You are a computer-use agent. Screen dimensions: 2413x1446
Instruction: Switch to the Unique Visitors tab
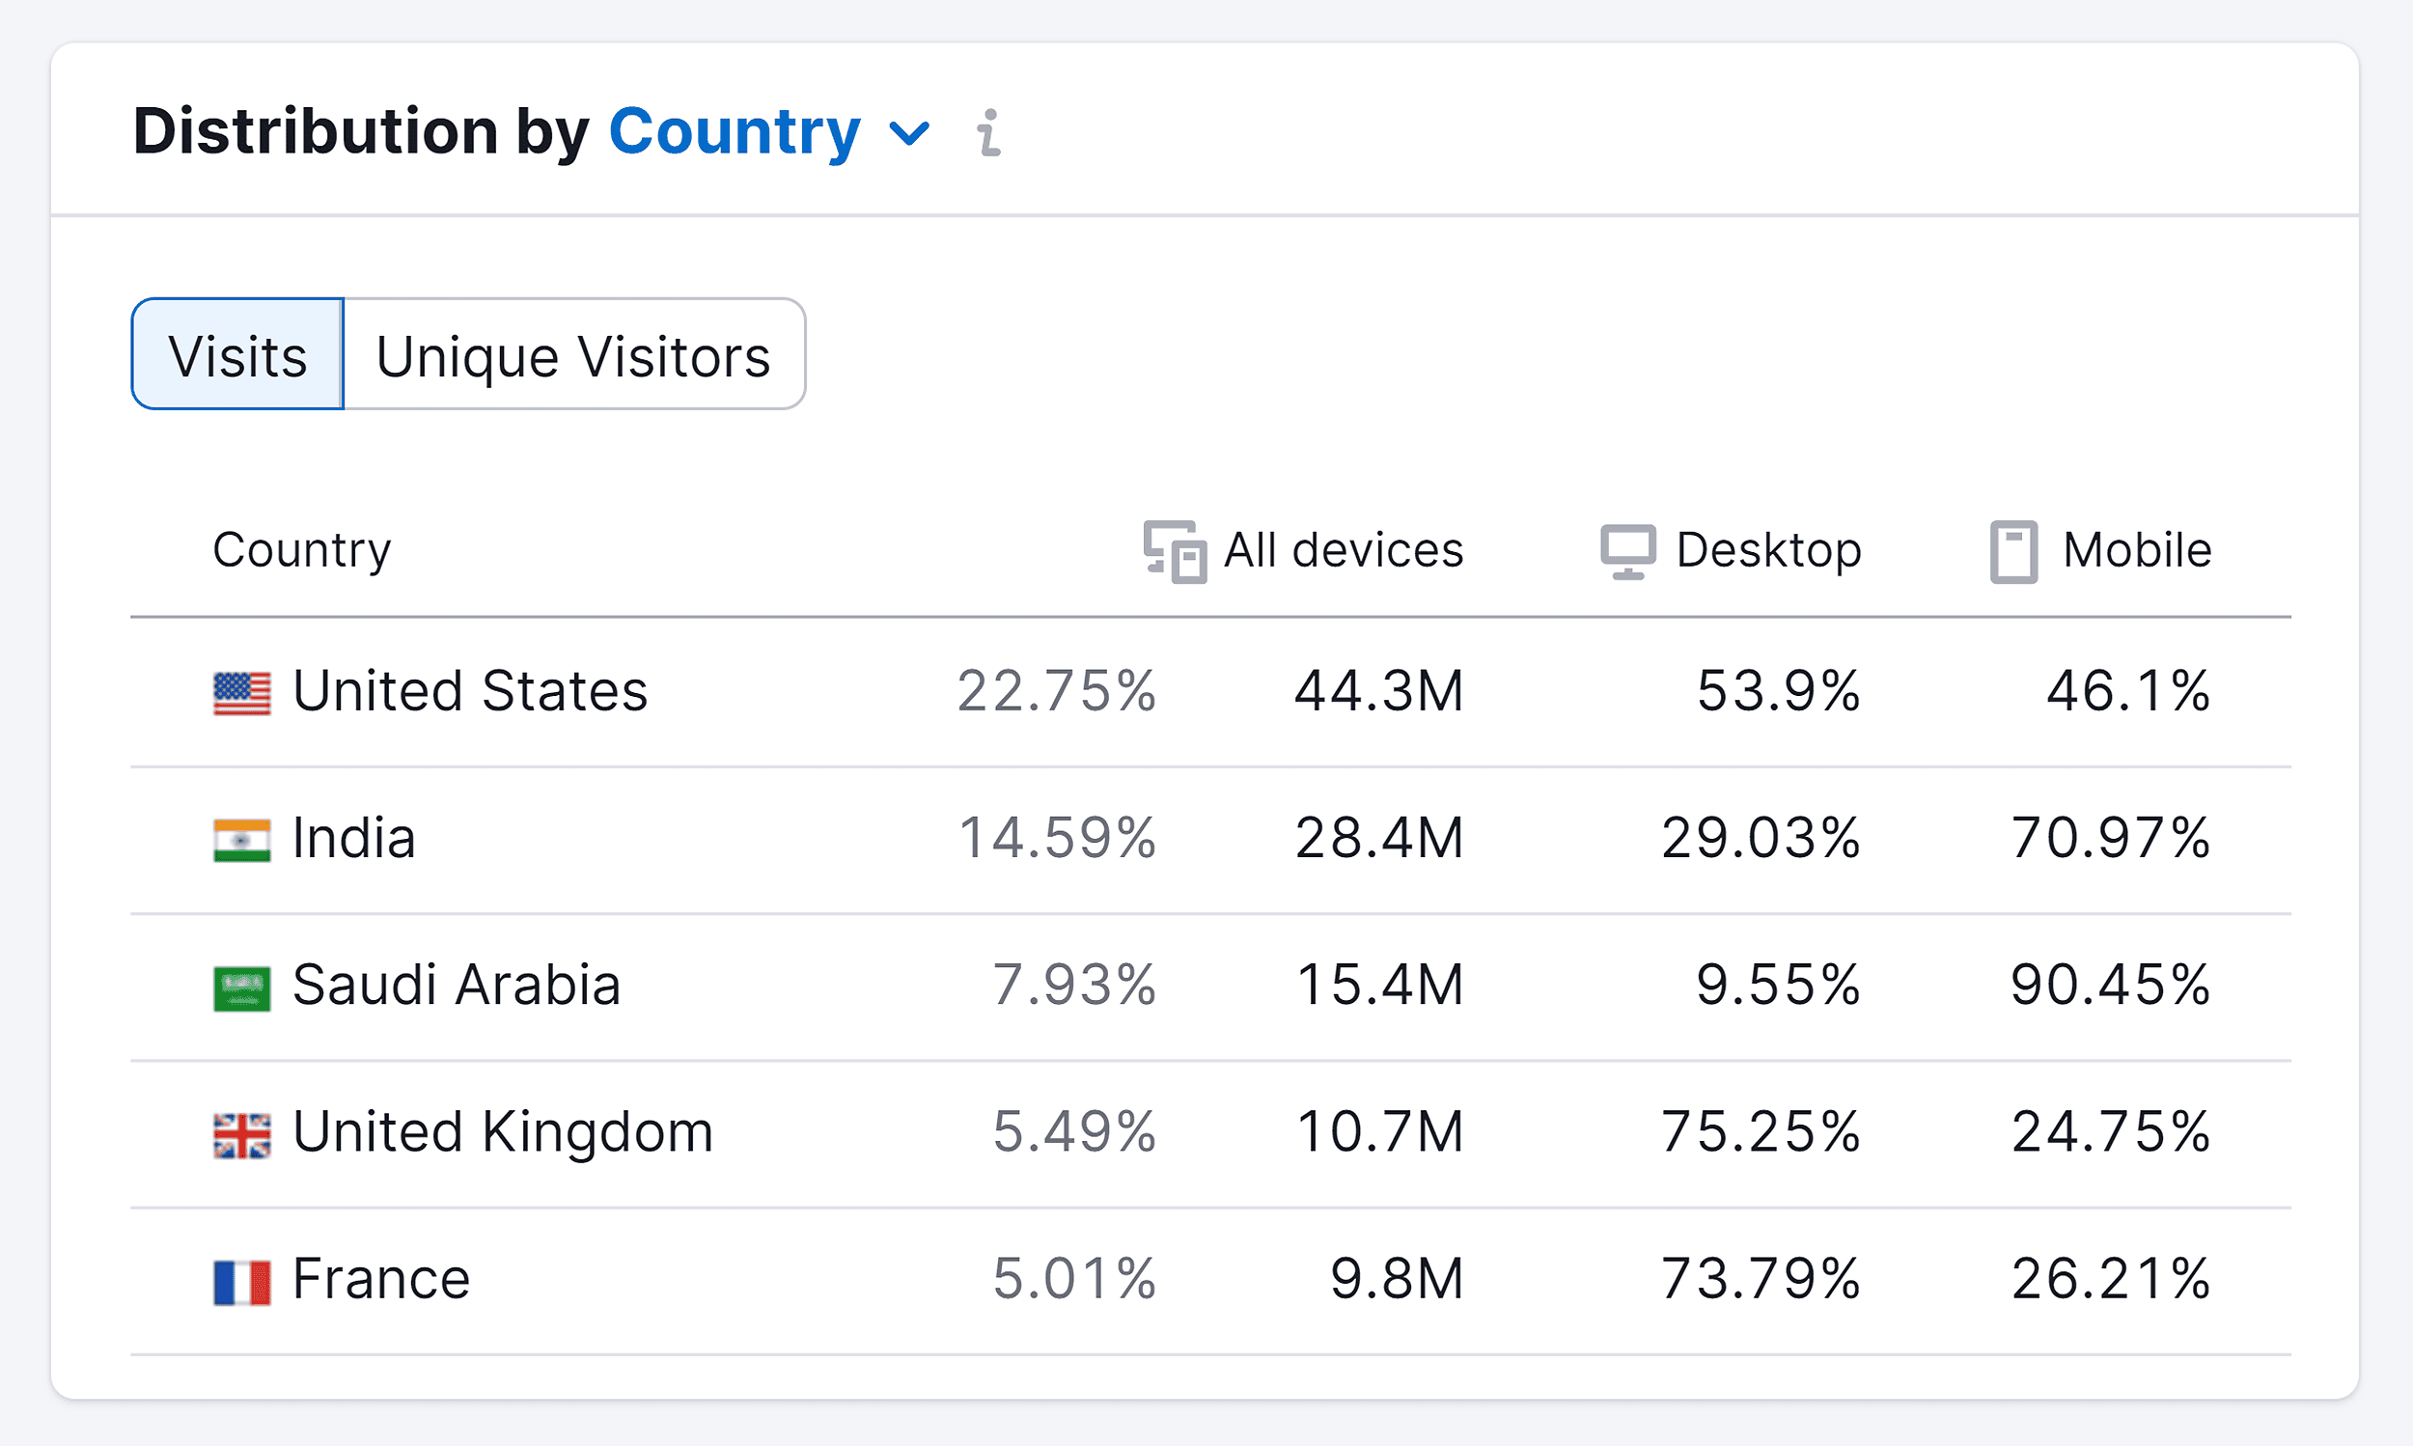pyautogui.click(x=573, y=354)
